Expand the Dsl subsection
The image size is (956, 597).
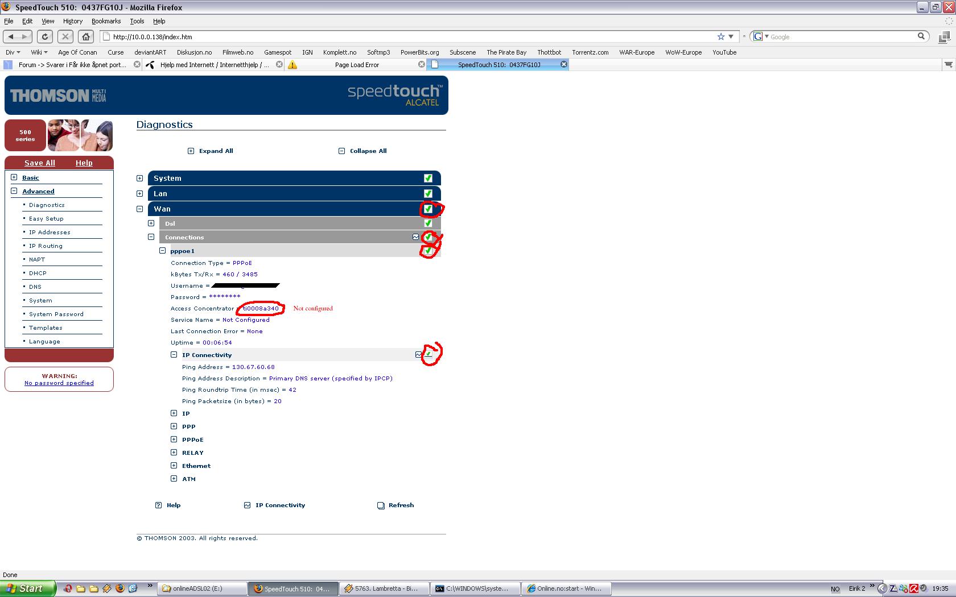[151, 223]
